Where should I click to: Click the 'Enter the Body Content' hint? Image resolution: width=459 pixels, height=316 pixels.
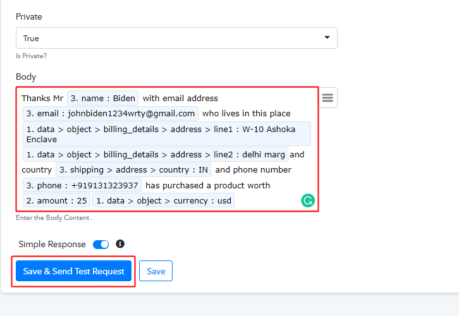[54, 217]
